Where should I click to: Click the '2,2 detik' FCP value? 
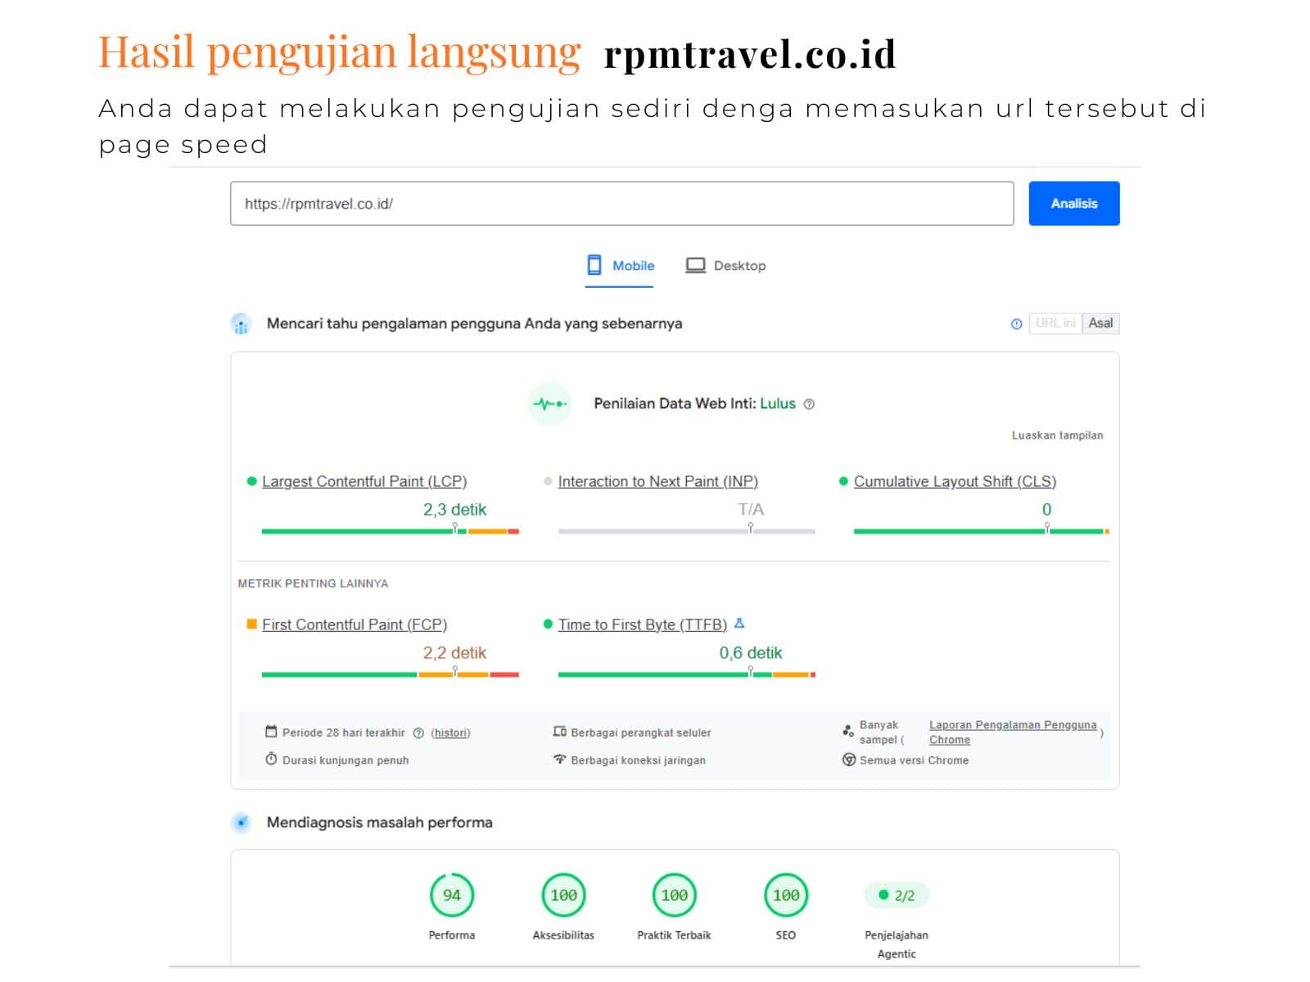pyautogui.click(x=454, y=653)
